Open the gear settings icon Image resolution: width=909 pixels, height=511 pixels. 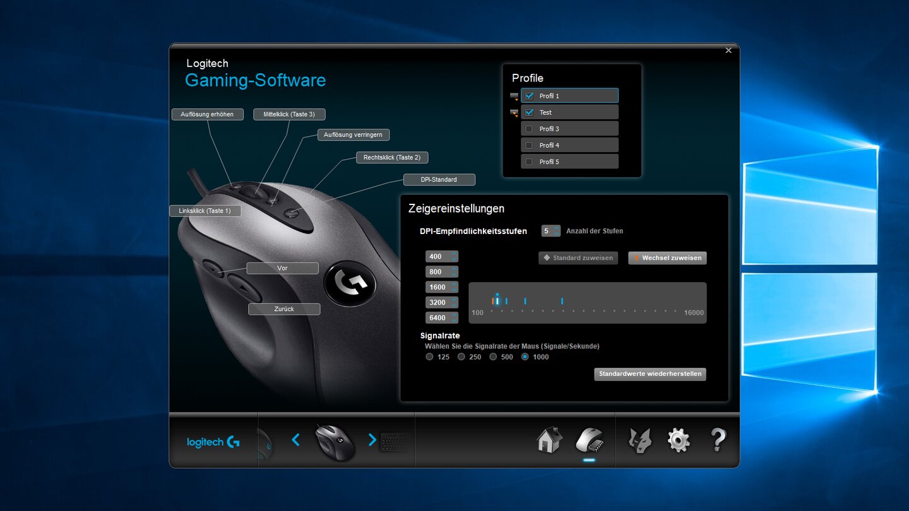coord(679,440)
